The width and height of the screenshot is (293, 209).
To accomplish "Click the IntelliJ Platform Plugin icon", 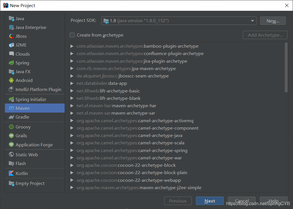I will (11, 89).
